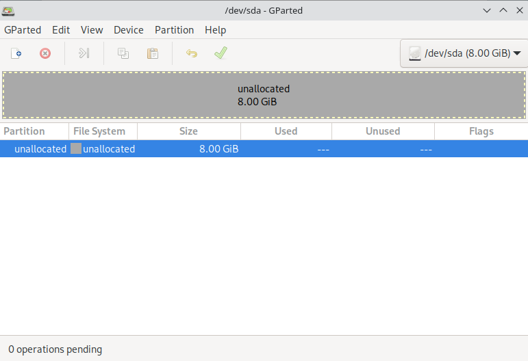The image size is (528, 361).
Task: Open the Partition menu
Action: [174, 30]
